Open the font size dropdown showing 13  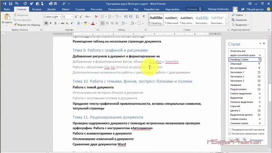pyautogui.click(x=72, y=17)
